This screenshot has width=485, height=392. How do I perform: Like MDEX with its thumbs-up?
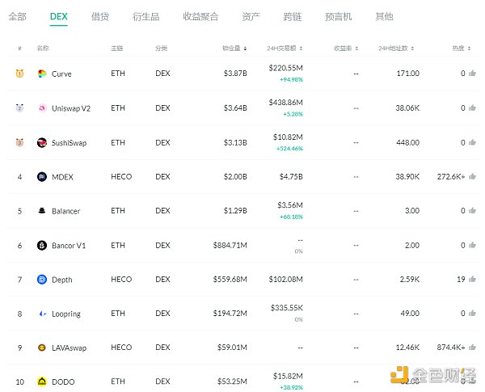click(x=473, y=176)
